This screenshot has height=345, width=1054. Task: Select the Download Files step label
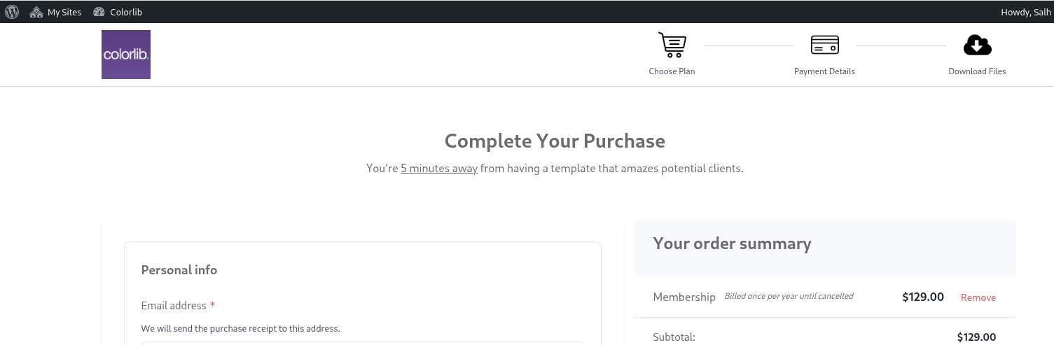point(977,71)
